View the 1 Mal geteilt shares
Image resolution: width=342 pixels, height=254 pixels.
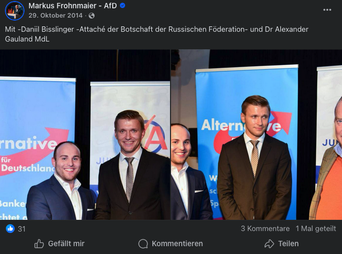tap(316, 229)
